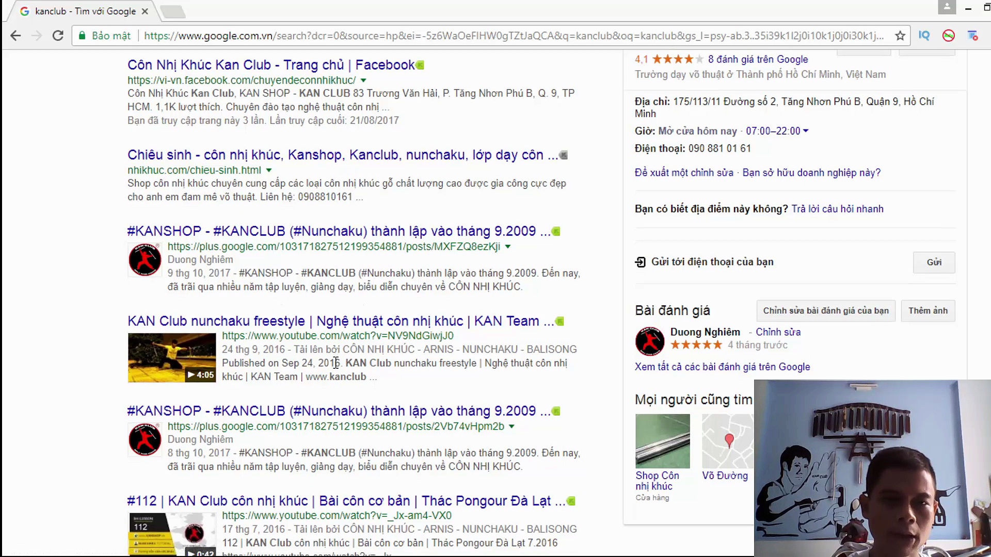
Task: Click the send-to-phone icon
Action: pos(640,262)
